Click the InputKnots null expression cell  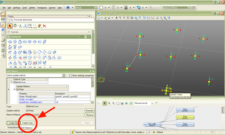coord(72,102)
